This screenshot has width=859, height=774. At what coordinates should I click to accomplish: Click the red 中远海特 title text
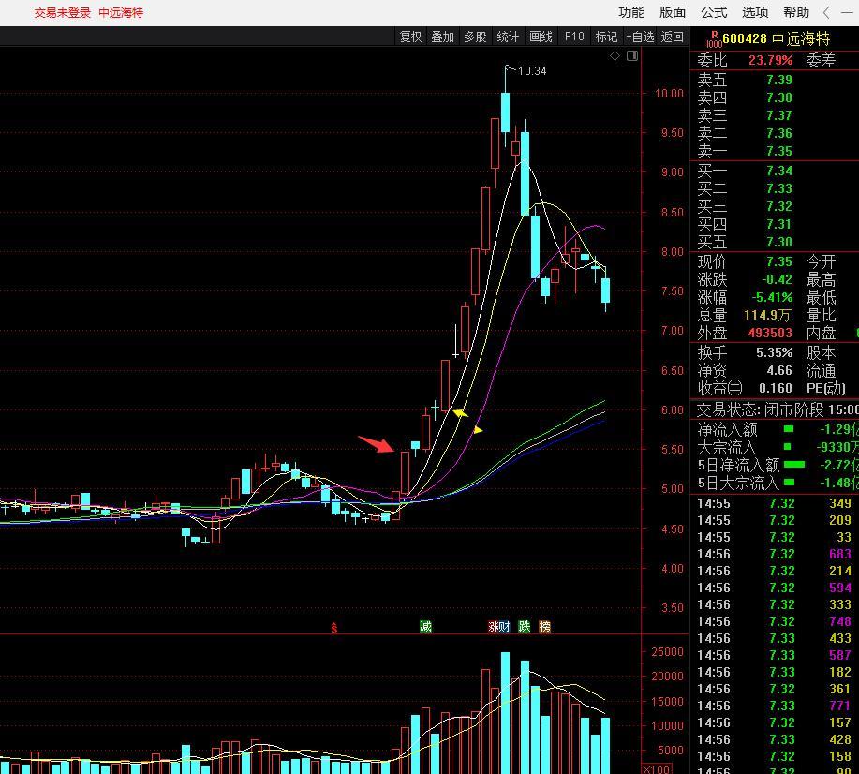[121, 12]
